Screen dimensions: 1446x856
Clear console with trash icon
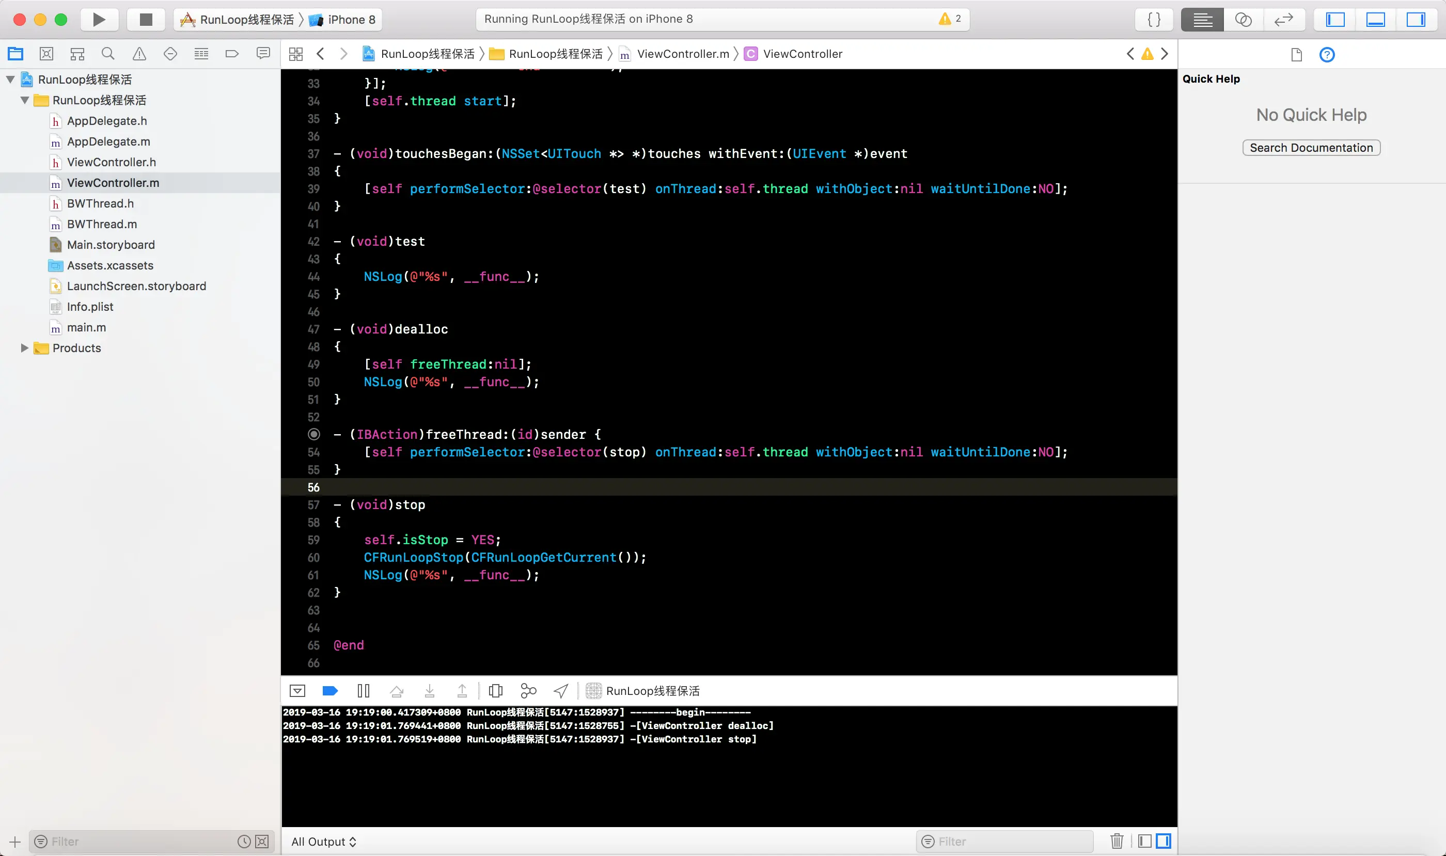pyautogui.click(x=1117, y=841)
